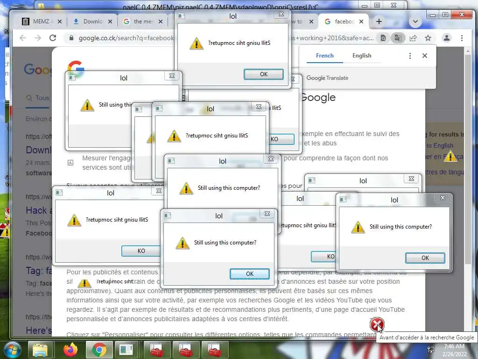Click OK in the lol dialog nearest the clock
This screenshot has width=478, height=359.
click(x=425, y=258)
